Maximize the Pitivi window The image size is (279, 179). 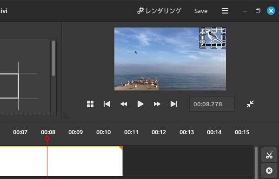coord(258,11)
